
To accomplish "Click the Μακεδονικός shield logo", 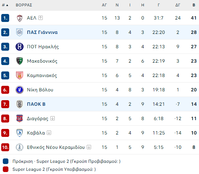I will click(x=20, y=61).
